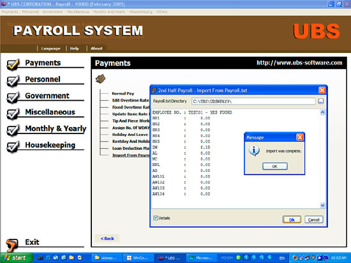Open the Payments menu in the menu bar
Image resolution: width=351 pixels, height=263 pixels.
point(10,11)
